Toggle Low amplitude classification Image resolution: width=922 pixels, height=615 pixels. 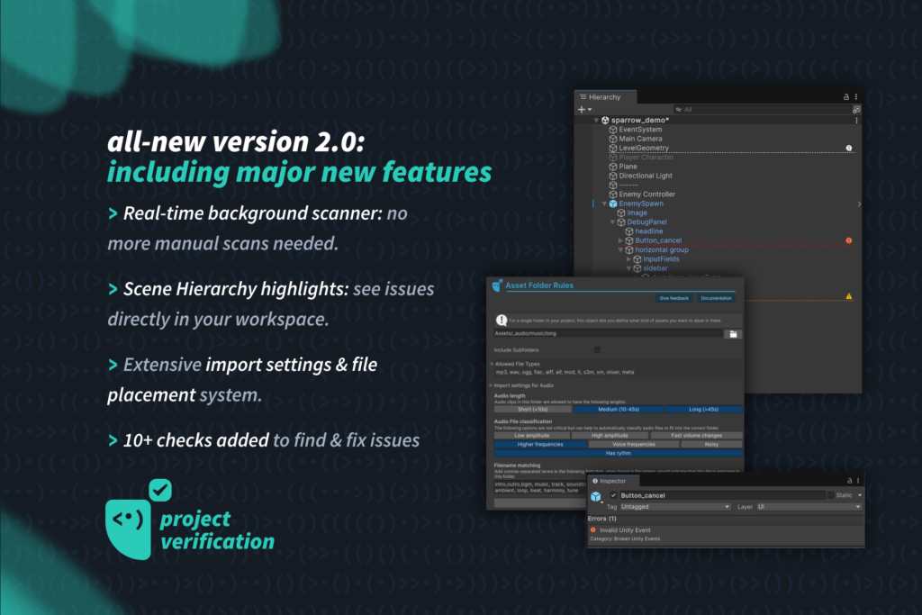[x=532, y=436]
